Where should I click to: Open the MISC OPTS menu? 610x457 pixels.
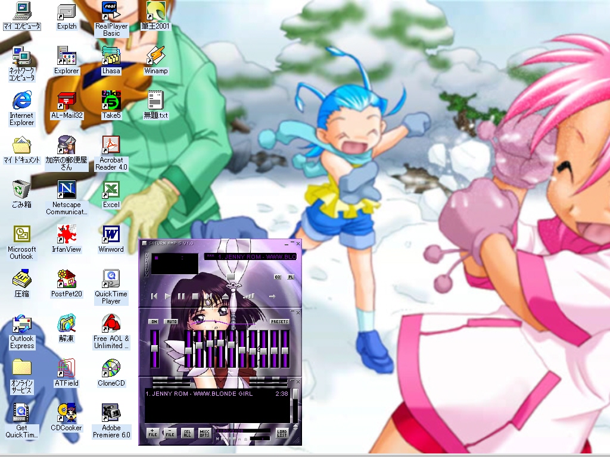(x=204, y=433)
